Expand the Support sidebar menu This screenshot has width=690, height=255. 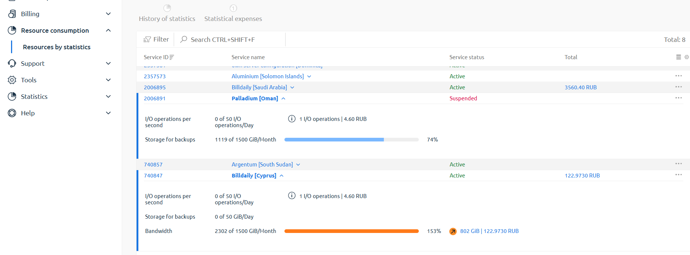point(108,64)
